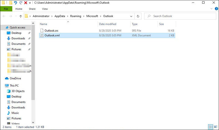Switch to Large icons view

pyautogui.click(x=216, y=127)
